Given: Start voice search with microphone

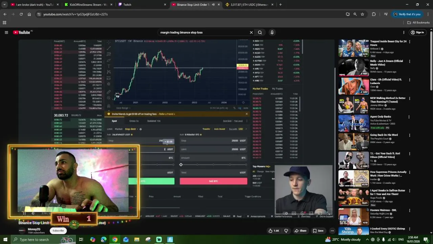Looking at the screenshot, I should coord(272,33).
